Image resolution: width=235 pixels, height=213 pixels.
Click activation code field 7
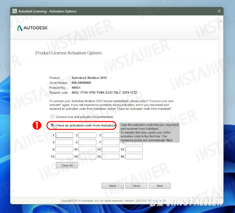tap(111, 142)
